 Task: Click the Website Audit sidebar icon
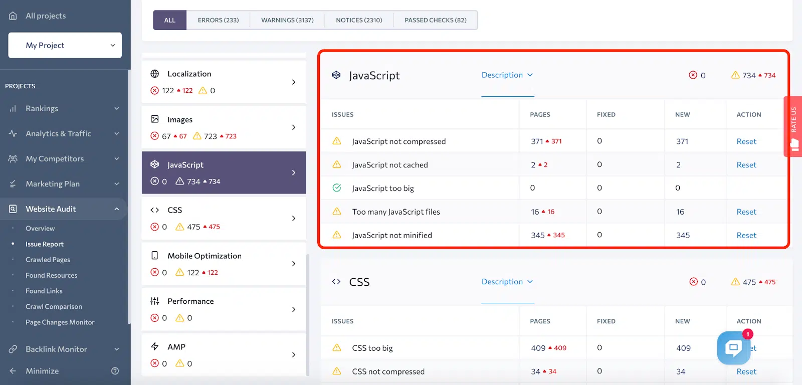13,209
